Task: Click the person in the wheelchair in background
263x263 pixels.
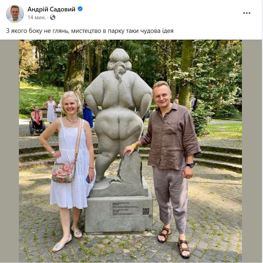Action: [37, 120]
